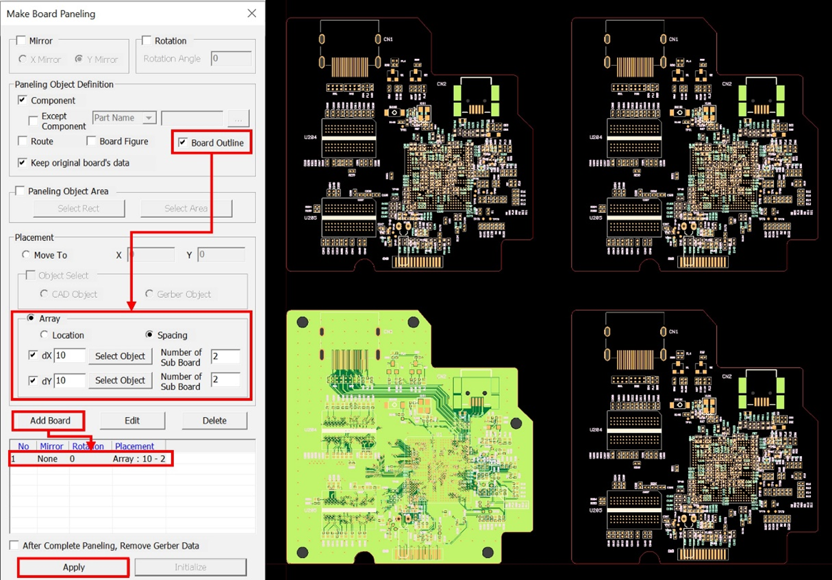Select the Move To radio button
The height and width of the screenshot is (580, 832).
(26, 255)
